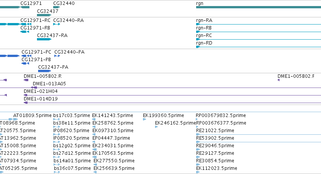Screen dimensions: 321x174
Task: Click the rgn-RD transcript label
Action: coord(204,43)
